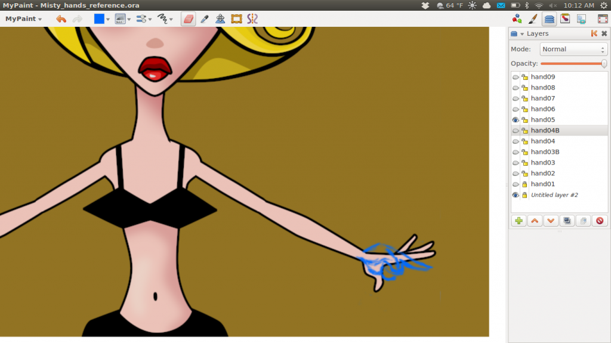
Task: Select the layer move tool
Action: click(220, 18)
